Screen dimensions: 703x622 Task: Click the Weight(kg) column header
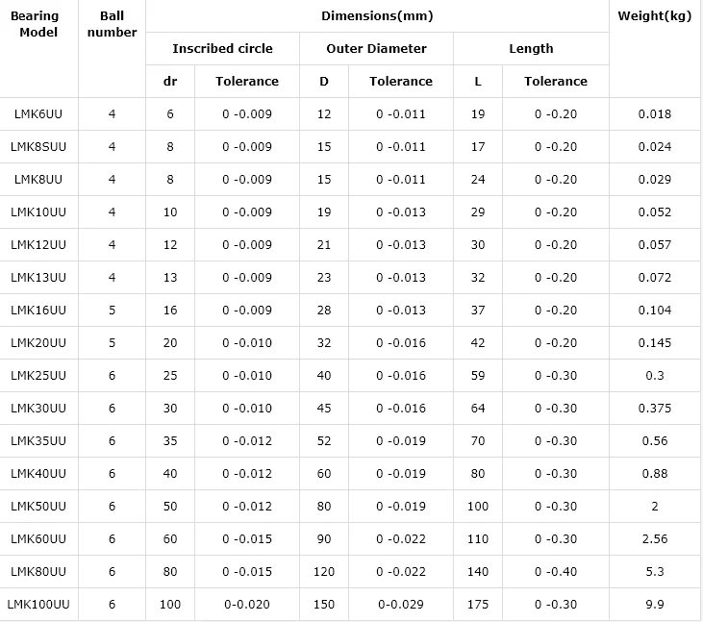point(655,16)
